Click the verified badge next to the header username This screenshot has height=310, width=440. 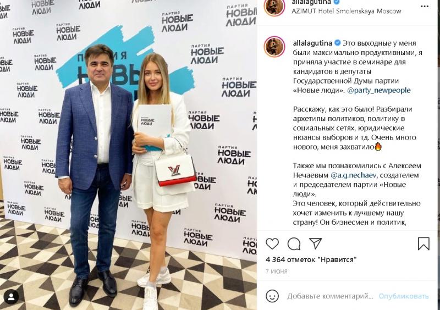coord(337,2)
